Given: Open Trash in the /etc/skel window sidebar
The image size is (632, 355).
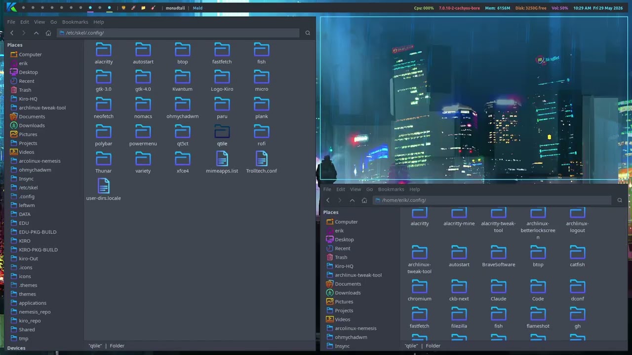Looking at the screenshot, I should coord(25,90).
